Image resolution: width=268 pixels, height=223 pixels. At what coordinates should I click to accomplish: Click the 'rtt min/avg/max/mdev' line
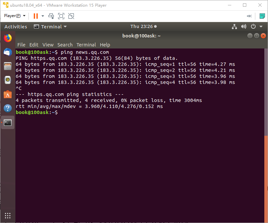[89, 106]
